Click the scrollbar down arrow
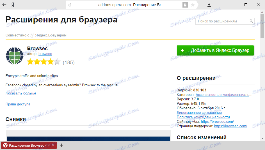The image size is (265, 150). 262,138
